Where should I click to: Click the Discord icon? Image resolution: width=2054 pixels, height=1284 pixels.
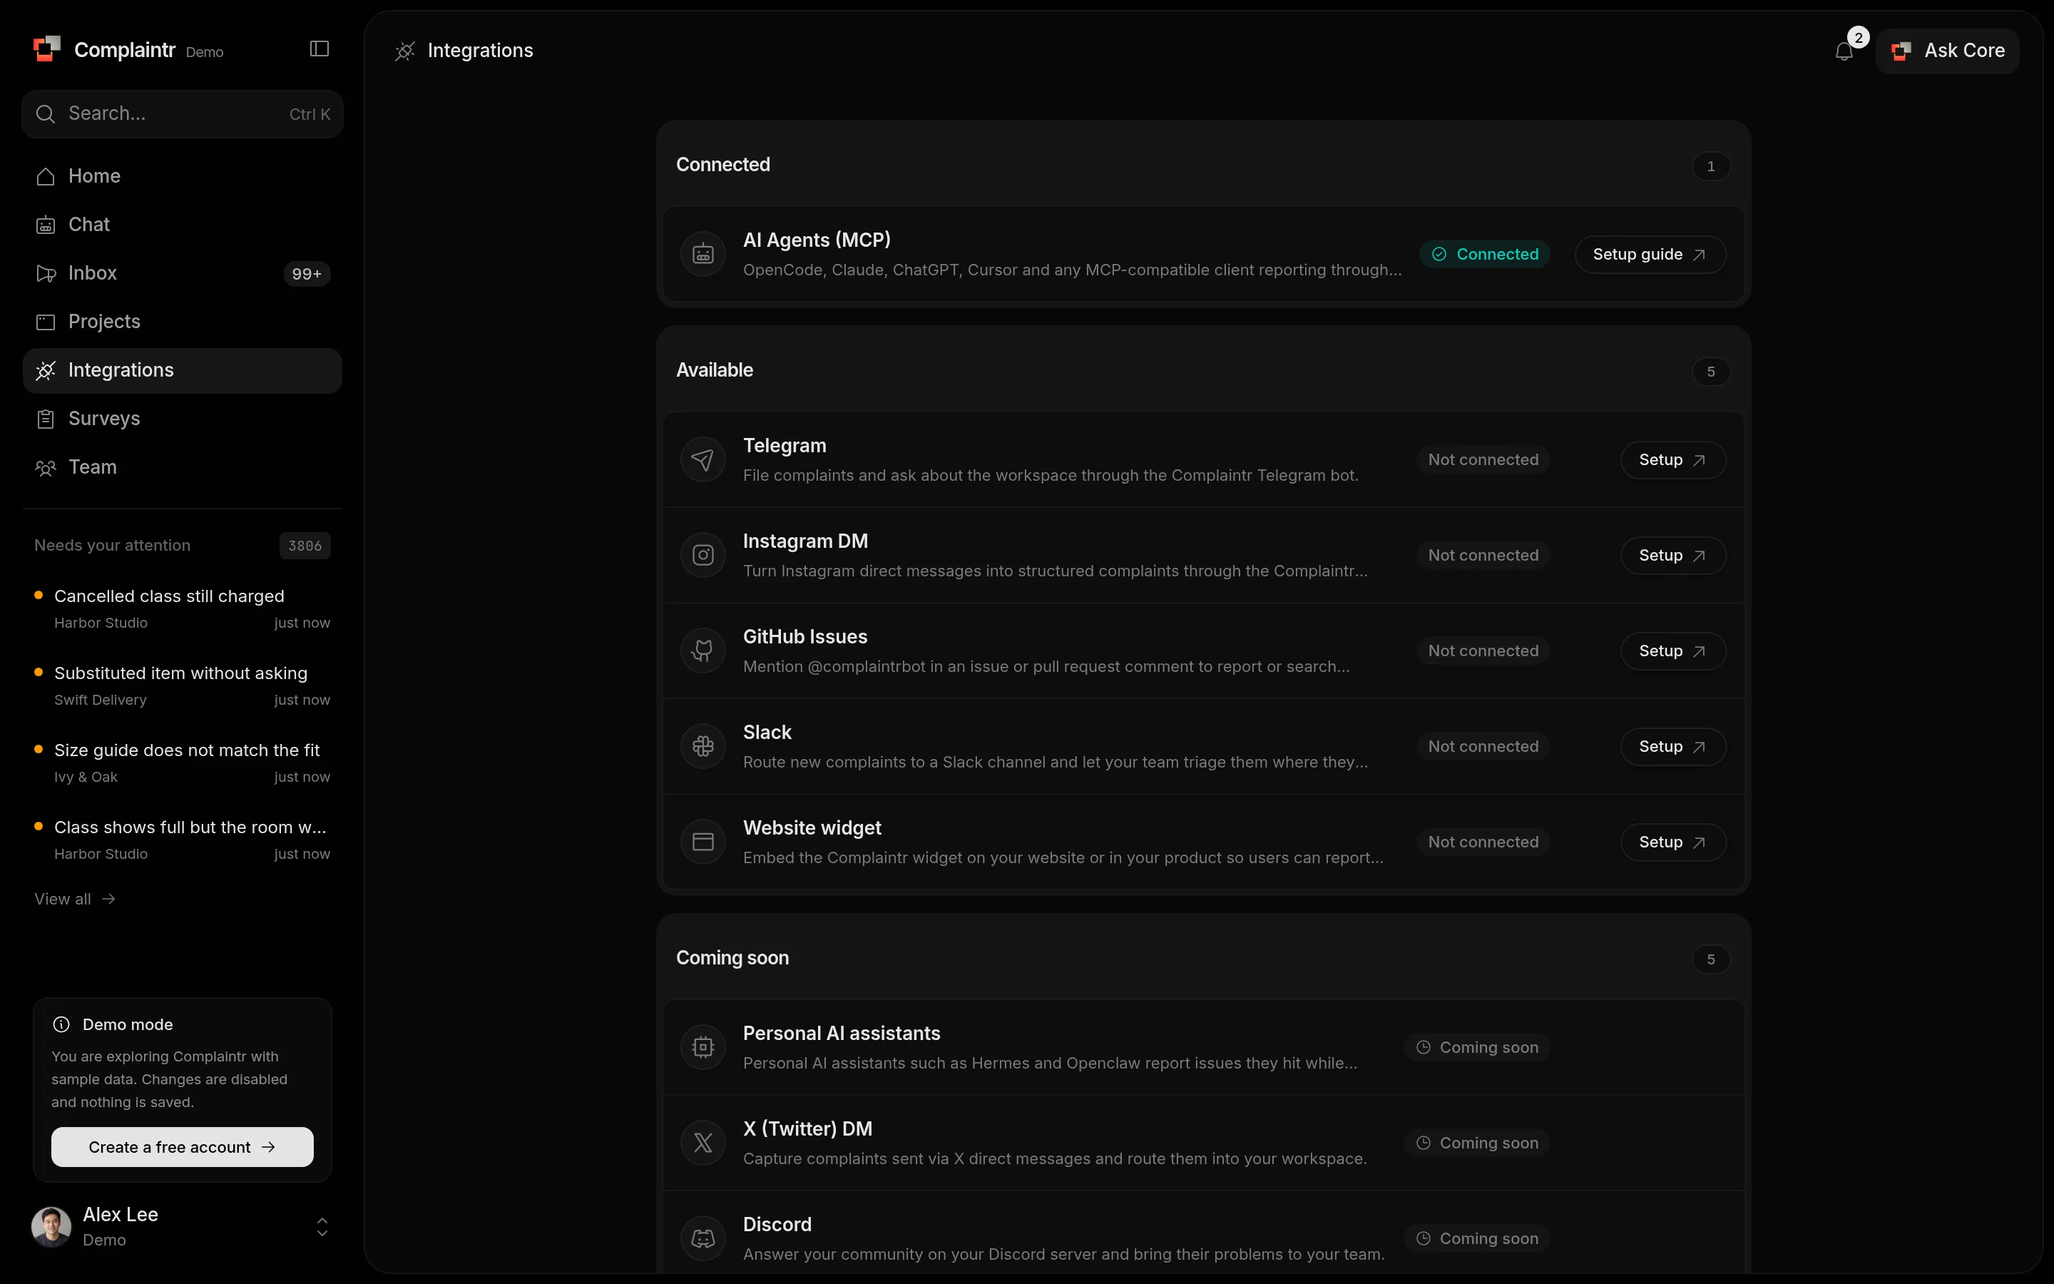[702, 1238]
